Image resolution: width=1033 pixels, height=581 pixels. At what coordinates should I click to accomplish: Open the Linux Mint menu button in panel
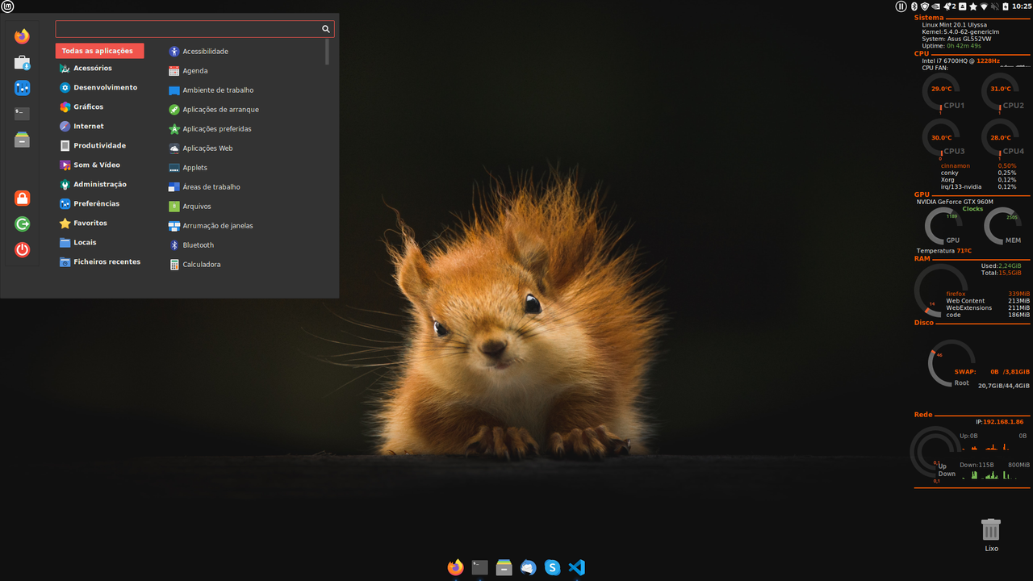click(x=7, y=6)
